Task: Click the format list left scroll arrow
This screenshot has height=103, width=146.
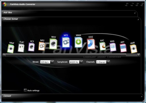Action: [4, 55]
